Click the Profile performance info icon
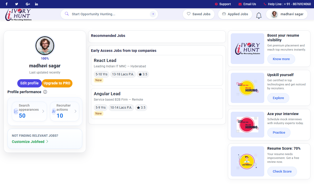 pyautogui.click(x=45, y=92)
